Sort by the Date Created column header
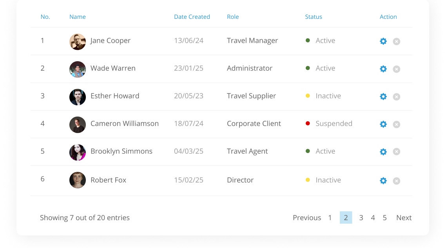Viewport: 448px width, 248px height. pos(192,17)
